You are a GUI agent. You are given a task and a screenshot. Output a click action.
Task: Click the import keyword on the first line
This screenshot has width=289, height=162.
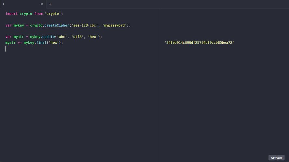click(x=11, y=14)
